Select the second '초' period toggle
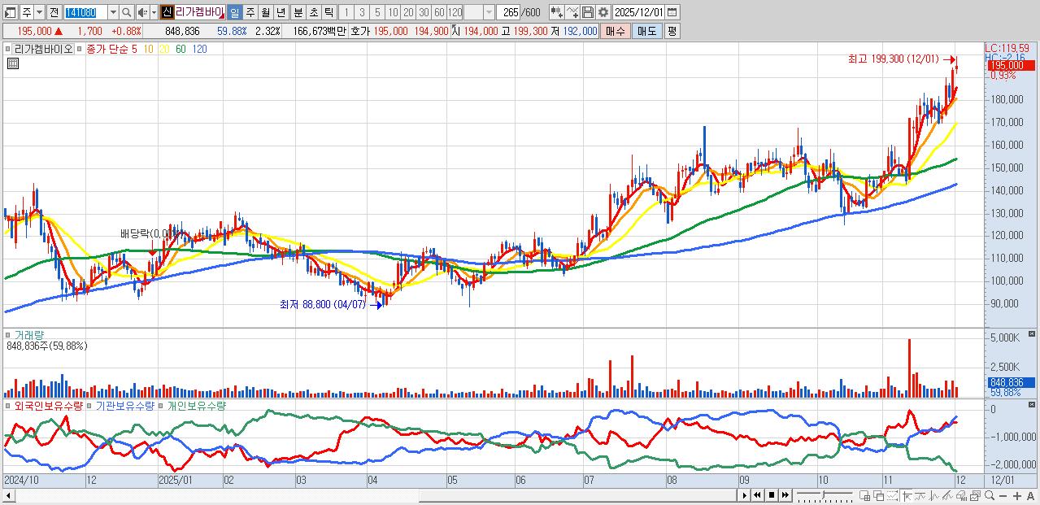The image size is (1040, 505). tap(314, 12)
